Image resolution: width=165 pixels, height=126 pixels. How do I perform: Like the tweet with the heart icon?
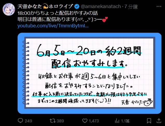pyautogui.click(x=85, y=121)
